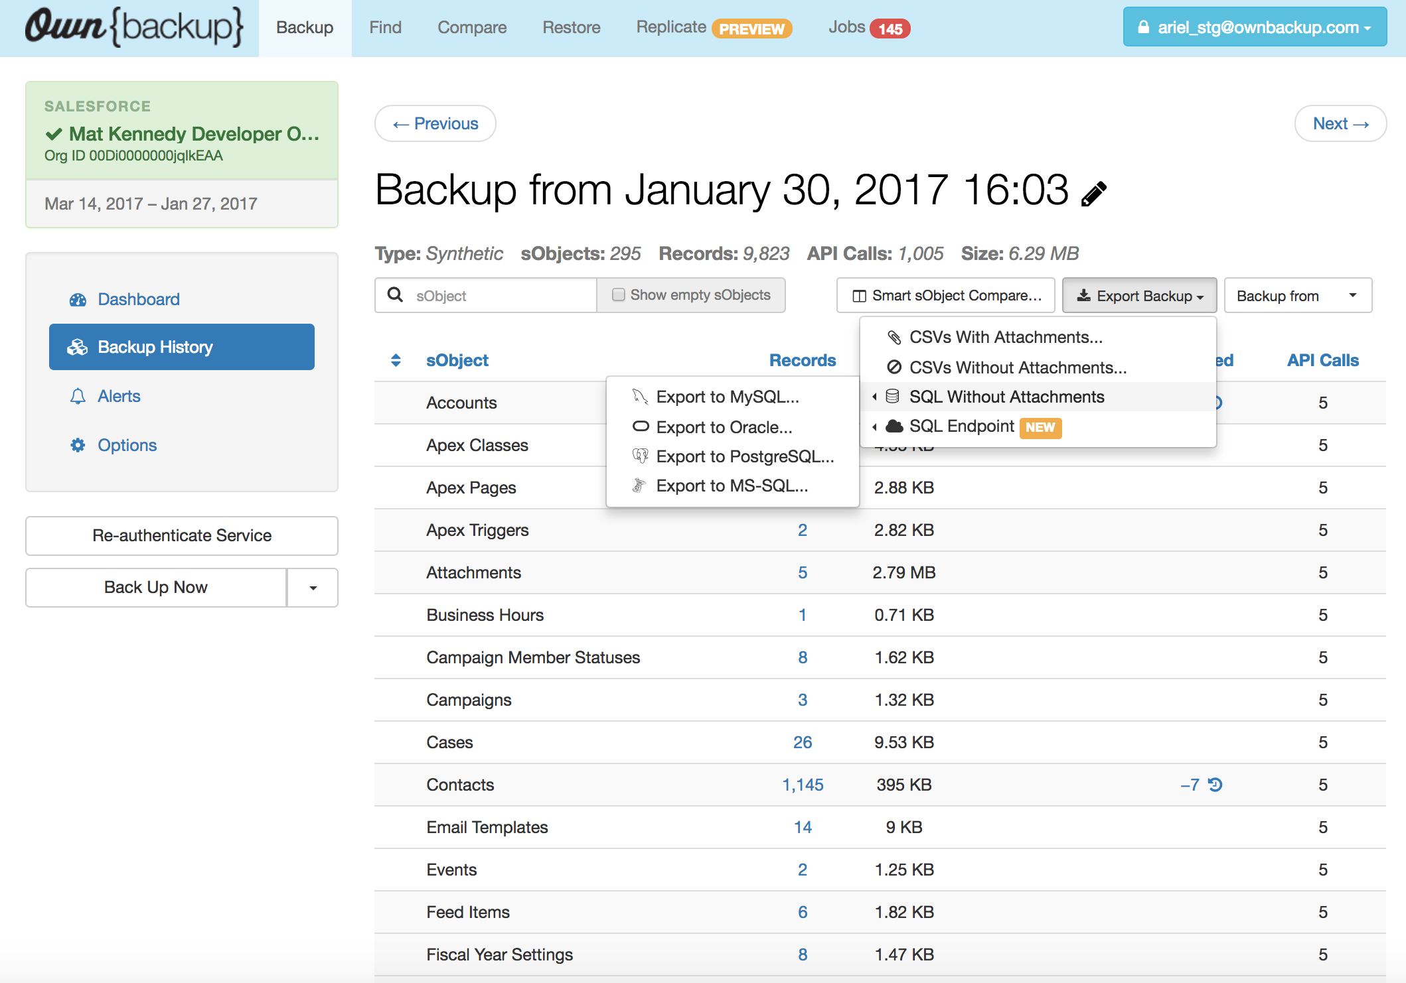Focus the sObject search field
Viewport: 1406px width, 983px height.
(498, 296)
